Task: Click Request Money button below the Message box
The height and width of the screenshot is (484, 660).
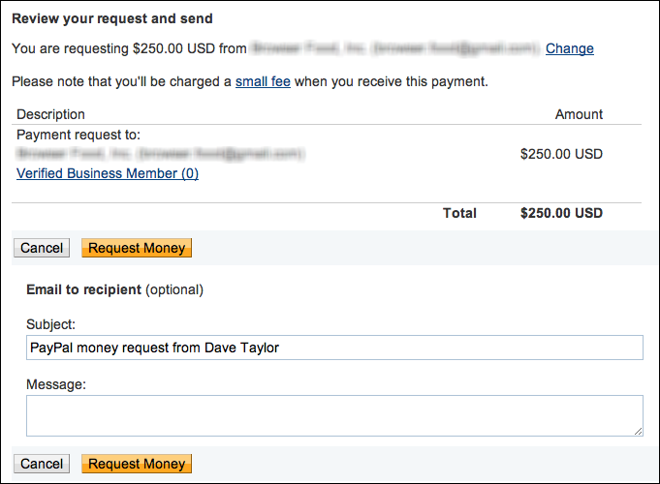Action: point(137,464)
